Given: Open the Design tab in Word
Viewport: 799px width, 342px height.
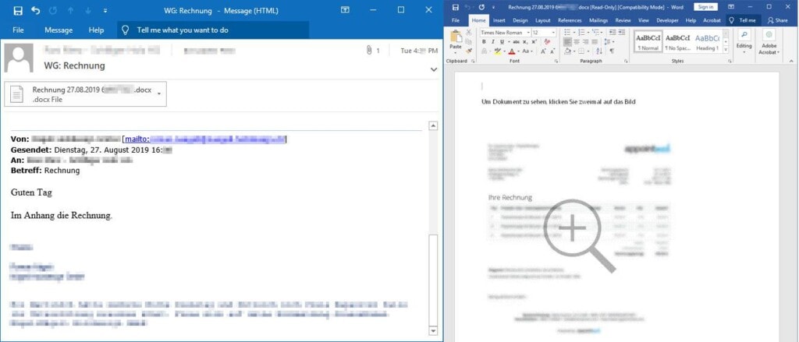Looking at the screenshot, I should pyautogui.click(x=520, y=20).
